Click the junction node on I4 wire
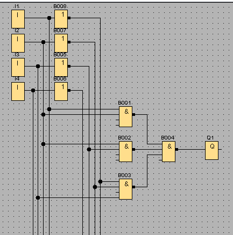The image size is (233, 235). pyautogui.click(x=33, y=90)
